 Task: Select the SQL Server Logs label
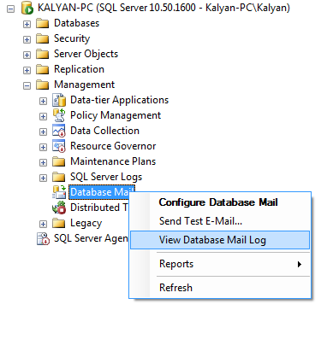coord(106,177)
